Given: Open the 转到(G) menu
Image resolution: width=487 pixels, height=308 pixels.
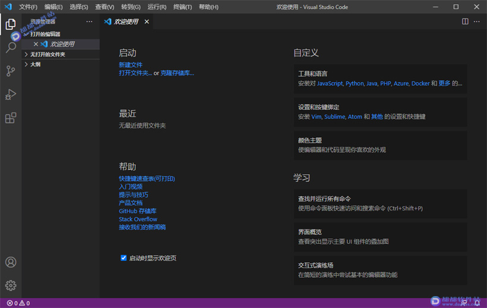Looking at the screenshot, I should point(131,7).
